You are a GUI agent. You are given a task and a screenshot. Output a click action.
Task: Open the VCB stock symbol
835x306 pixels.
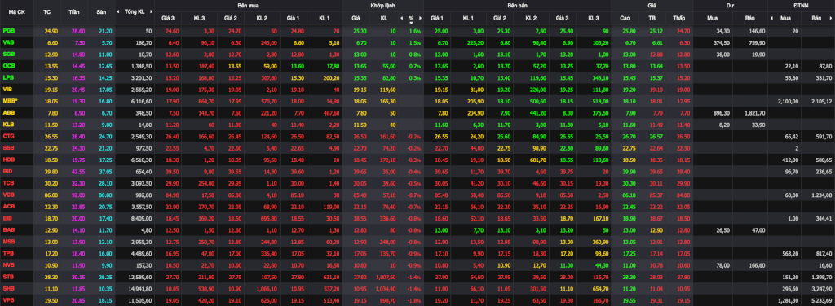click(x=8, y=195)
